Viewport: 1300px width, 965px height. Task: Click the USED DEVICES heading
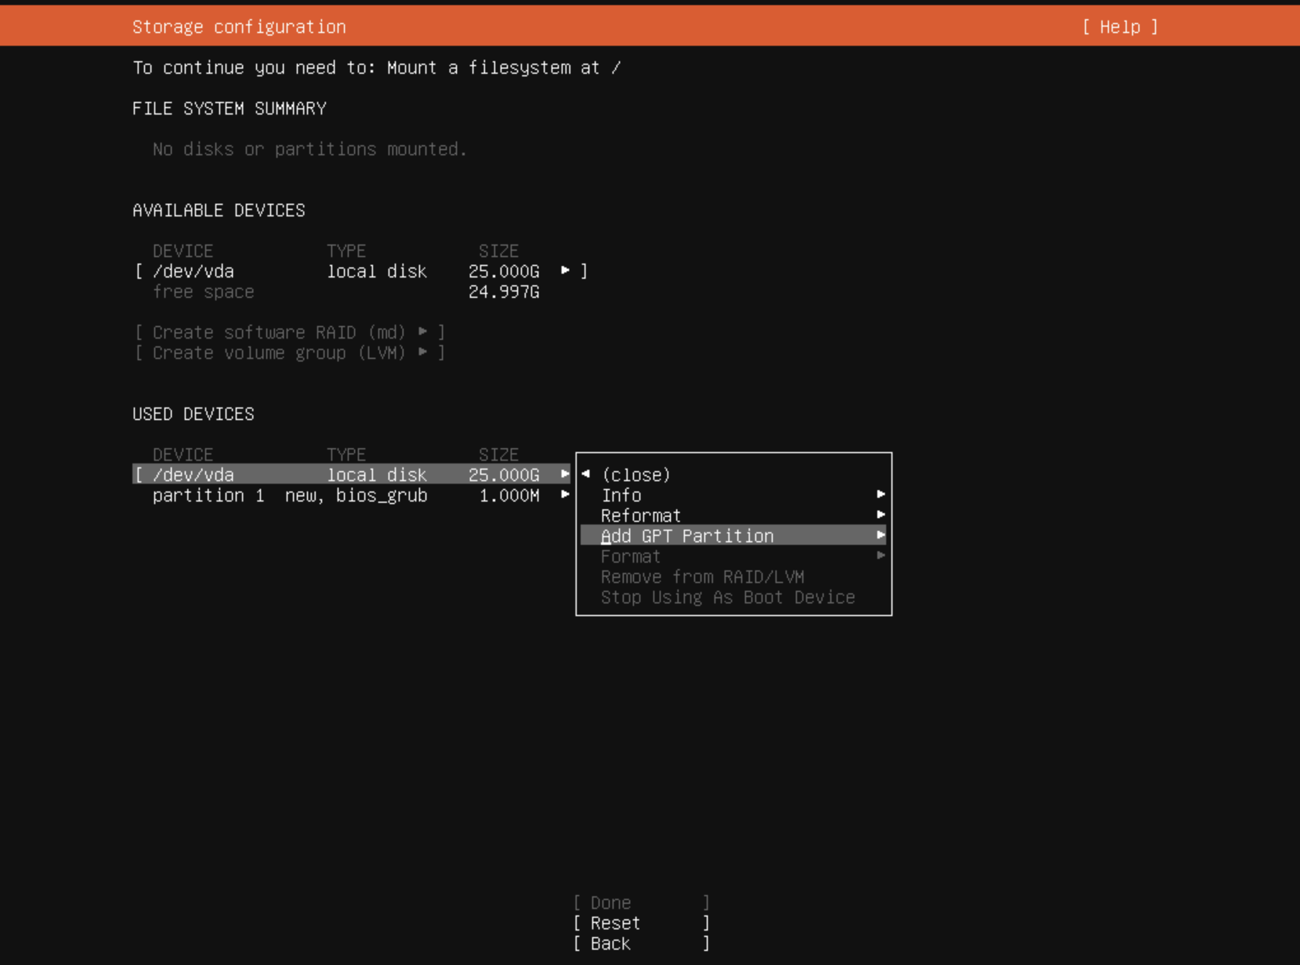pos(194,414)
